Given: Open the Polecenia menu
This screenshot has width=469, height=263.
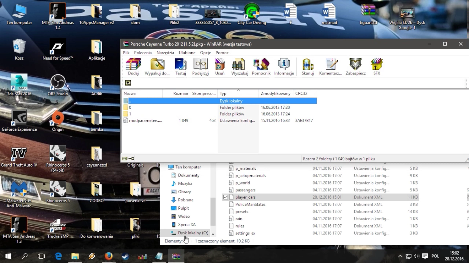Looking at the screenshot, I should pyautogui.click(x=143, y=53).
